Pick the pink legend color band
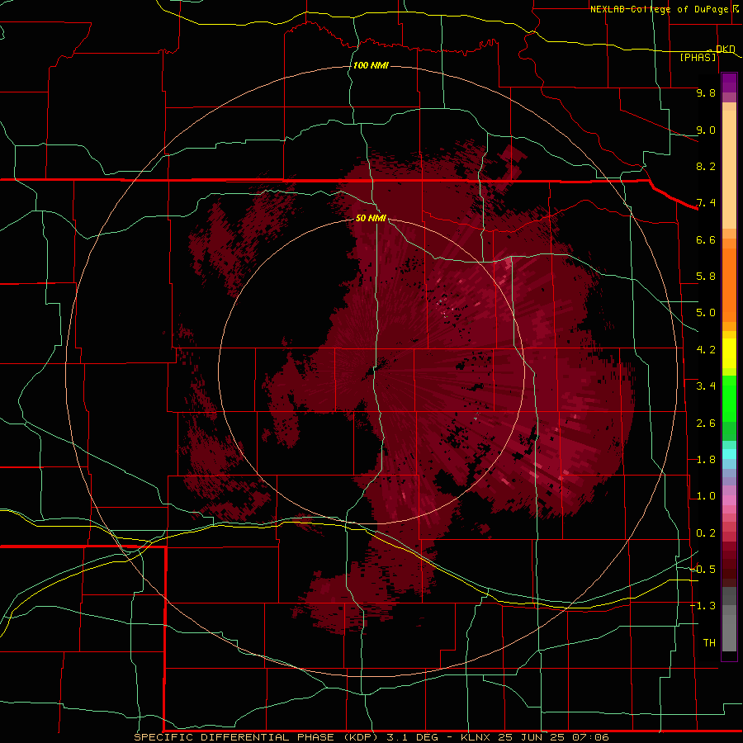Viewport: 743px width, 743px height. tap(729, 499)
